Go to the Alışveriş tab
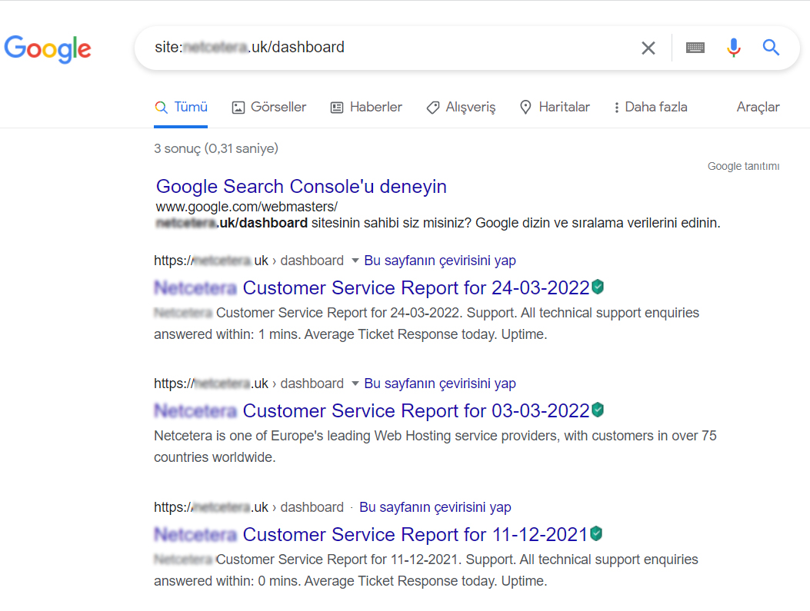The image size is (810, 611). coord(461,107)
